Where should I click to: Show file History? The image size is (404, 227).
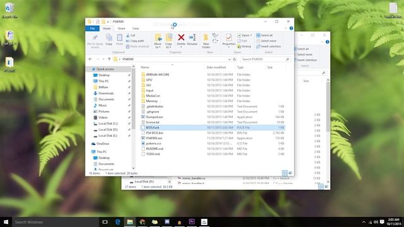click(244, 47)
